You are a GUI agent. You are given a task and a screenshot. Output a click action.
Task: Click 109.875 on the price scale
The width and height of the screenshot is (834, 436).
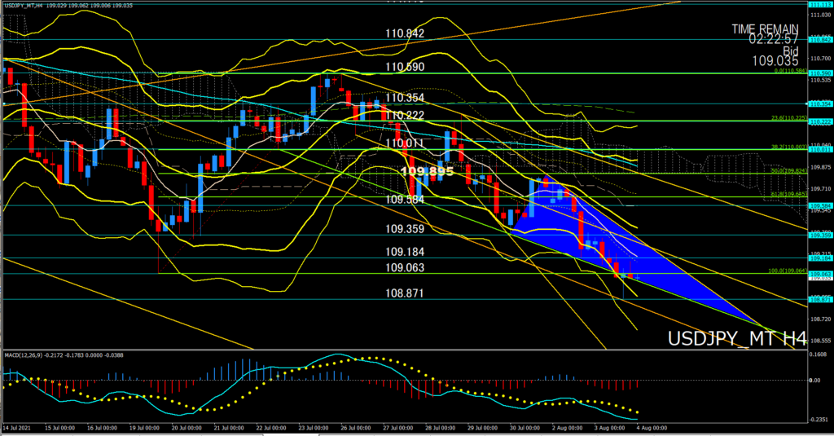[820, 166]
